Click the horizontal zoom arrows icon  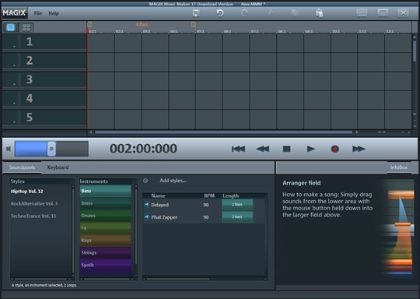click(381, 132)
